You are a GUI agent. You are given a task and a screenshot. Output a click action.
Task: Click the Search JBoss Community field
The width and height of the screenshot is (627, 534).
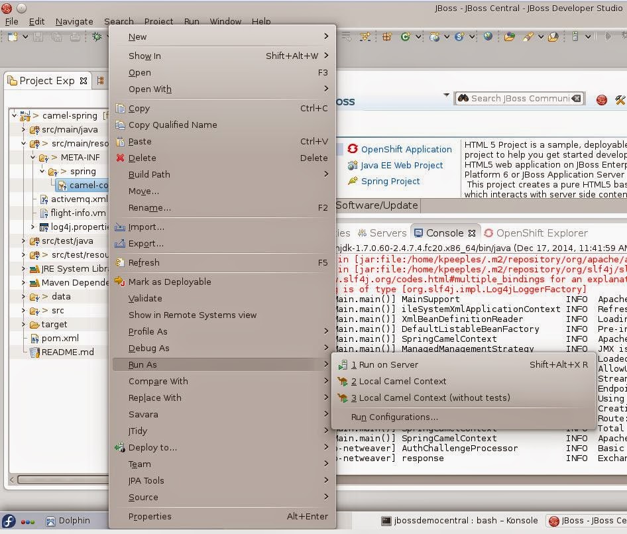pyautogui.click(x=520, y=98)
